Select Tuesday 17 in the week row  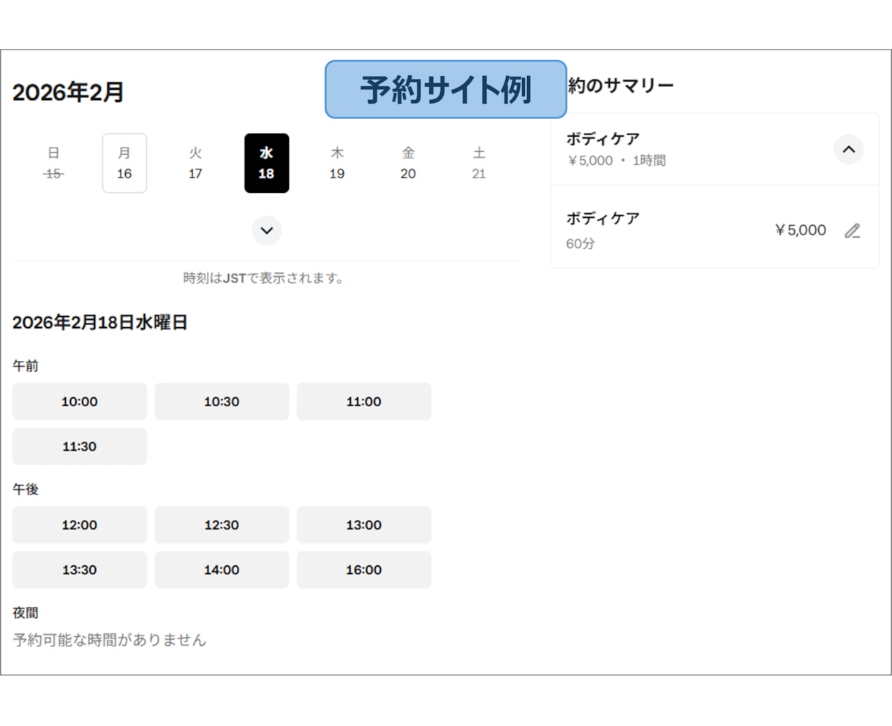click(x=195, y=163)
